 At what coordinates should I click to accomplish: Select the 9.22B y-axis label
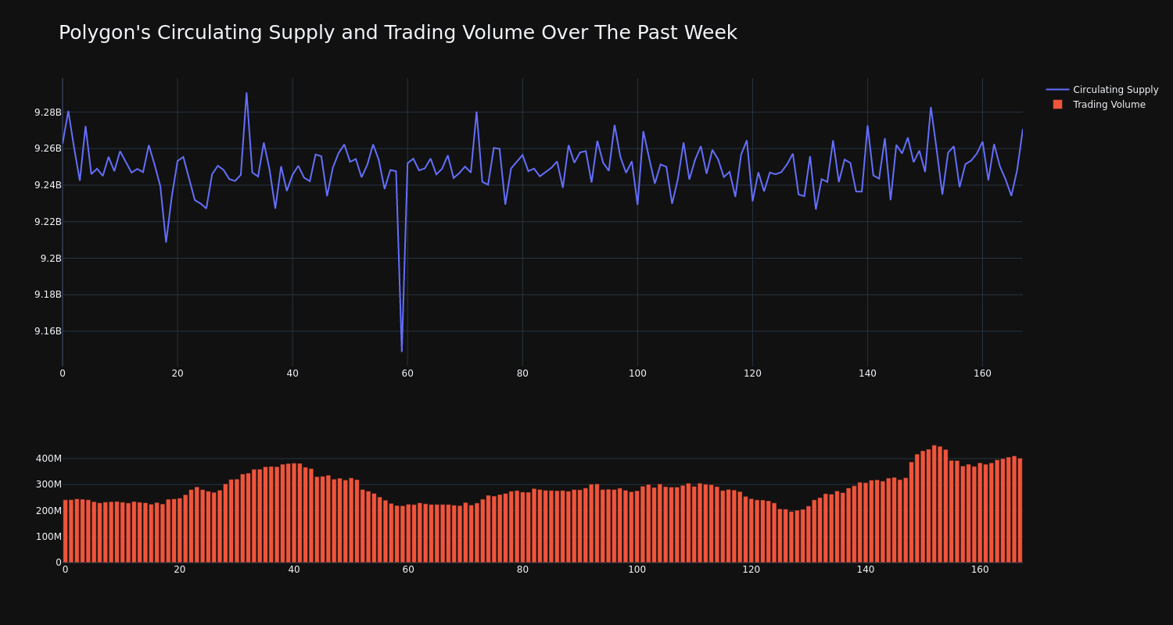[48, 222]
